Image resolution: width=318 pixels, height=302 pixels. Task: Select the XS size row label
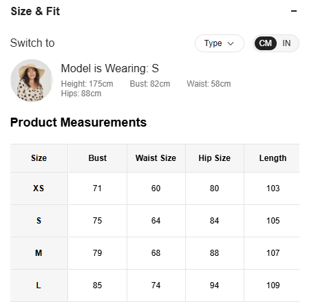[39, 188]
